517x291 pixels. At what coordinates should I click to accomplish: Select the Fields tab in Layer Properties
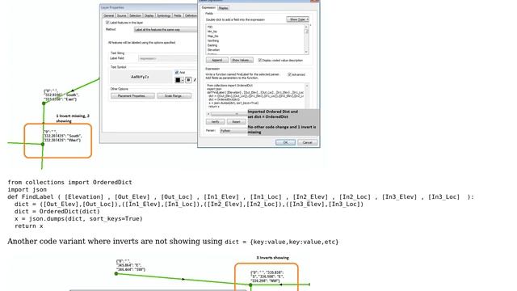coord(178,15)
